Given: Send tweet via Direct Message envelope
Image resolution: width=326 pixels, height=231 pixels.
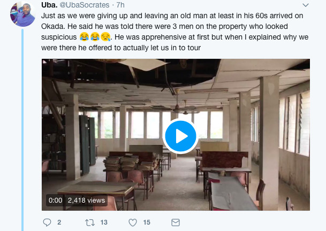Looking at the screenshot, I should [175, 222].
